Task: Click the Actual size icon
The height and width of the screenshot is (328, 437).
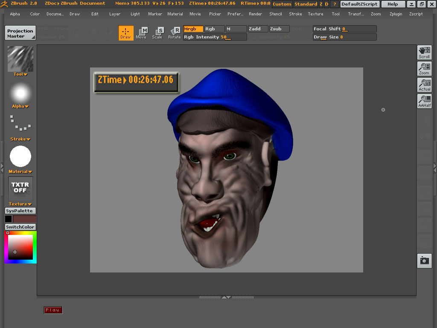Action: click(424, 85)
